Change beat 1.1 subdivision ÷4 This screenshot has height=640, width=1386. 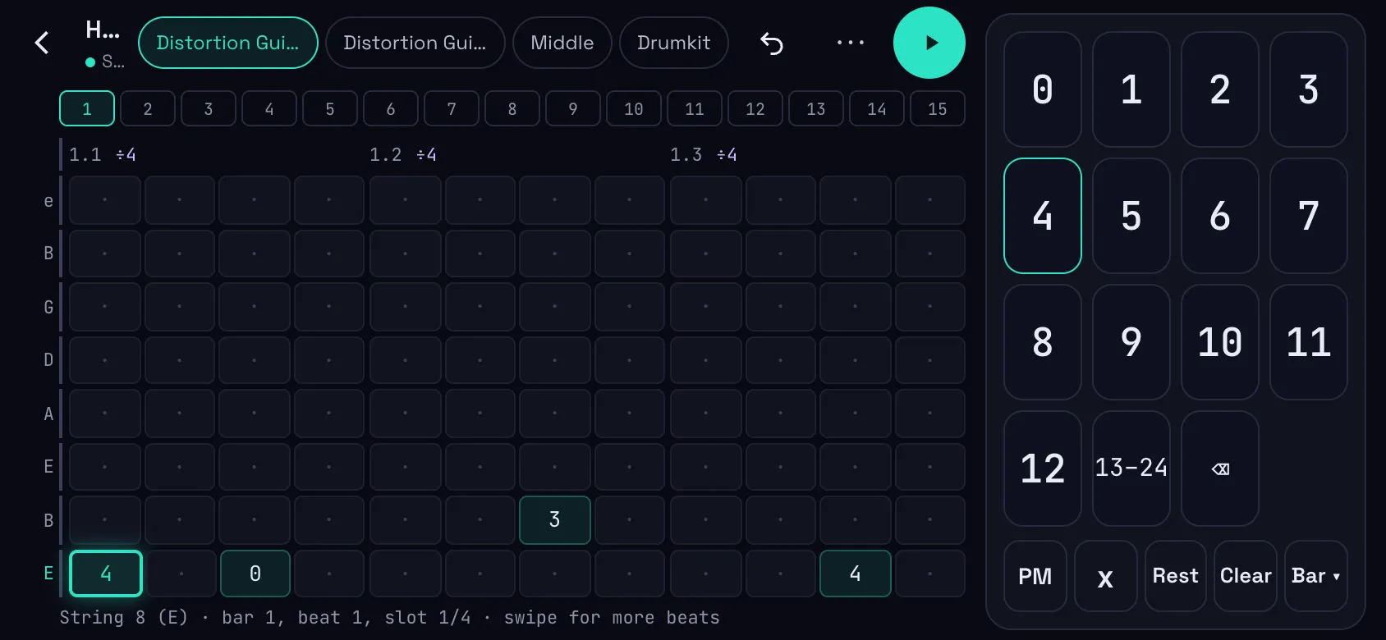pos(126,155)
